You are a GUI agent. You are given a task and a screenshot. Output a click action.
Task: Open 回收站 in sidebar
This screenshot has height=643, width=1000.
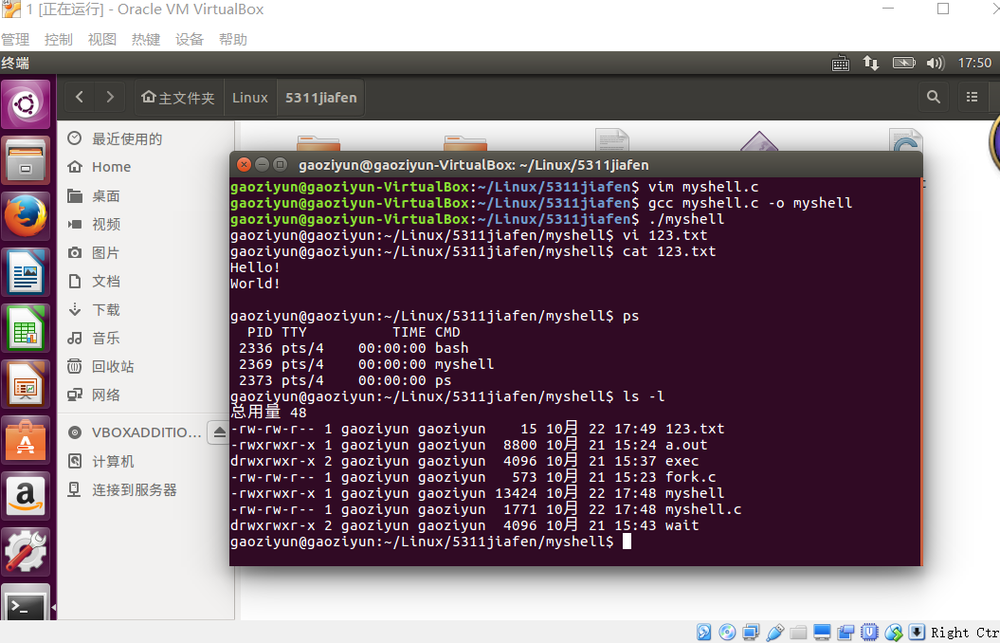point(147,366)
